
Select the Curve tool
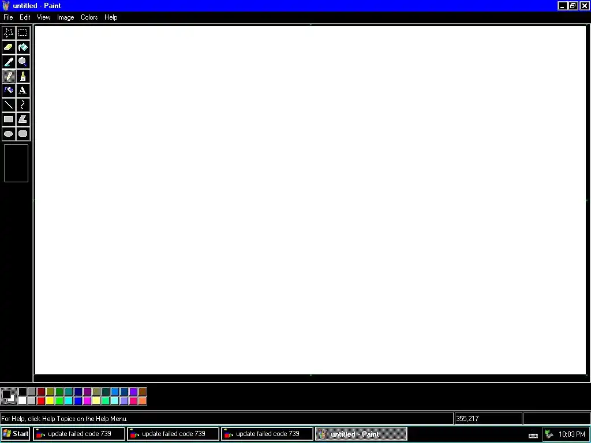tap(23, 105)
